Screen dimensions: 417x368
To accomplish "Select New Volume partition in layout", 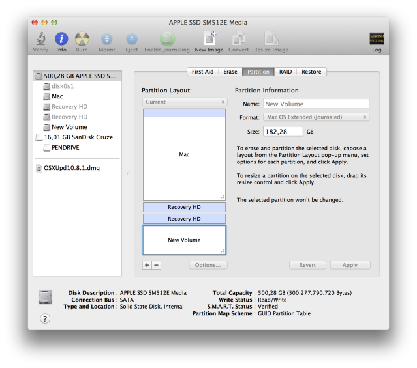I will click(x=184, y=240).
